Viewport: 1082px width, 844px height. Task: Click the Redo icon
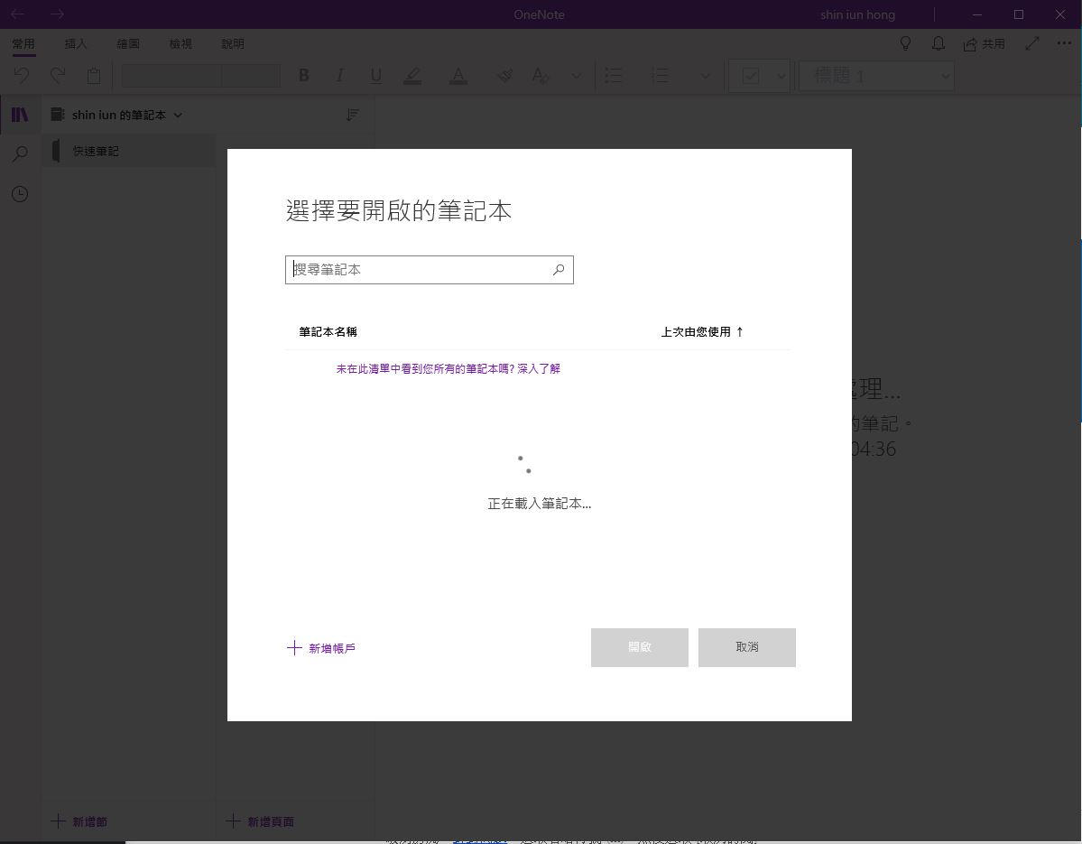(58, 75)
